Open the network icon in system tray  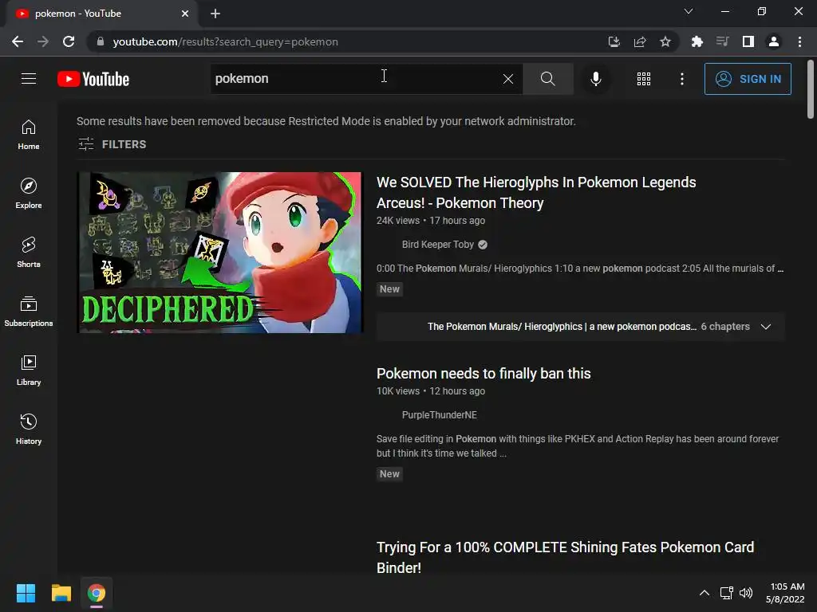click(726, 593)
